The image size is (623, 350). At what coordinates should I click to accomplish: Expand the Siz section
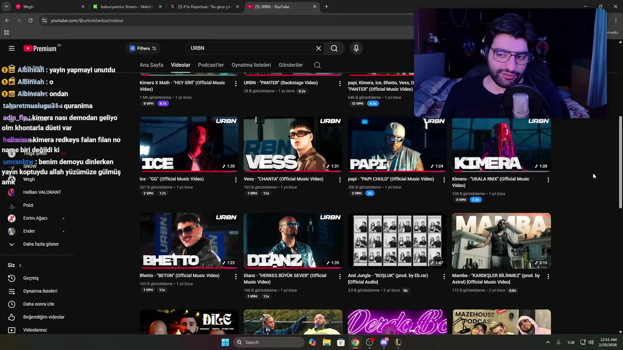pos(15,265)
